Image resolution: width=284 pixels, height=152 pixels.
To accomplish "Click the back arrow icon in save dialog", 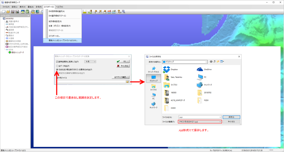I will (211, 62).
